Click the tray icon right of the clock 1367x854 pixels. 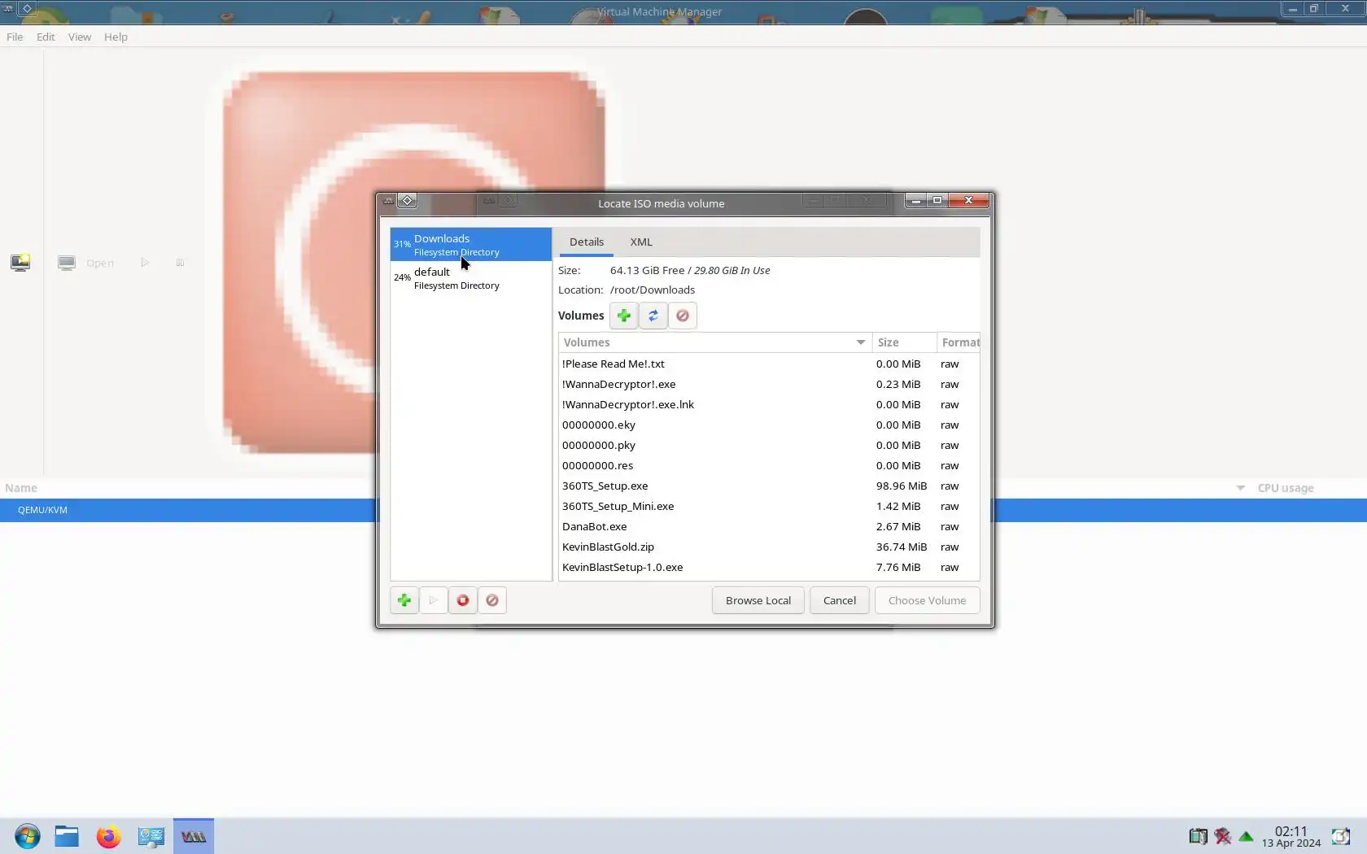click(x=1340, y=836)
